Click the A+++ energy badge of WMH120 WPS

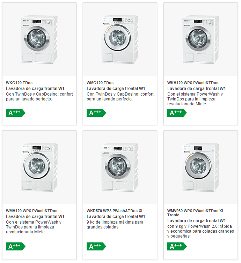coord(16,246)
